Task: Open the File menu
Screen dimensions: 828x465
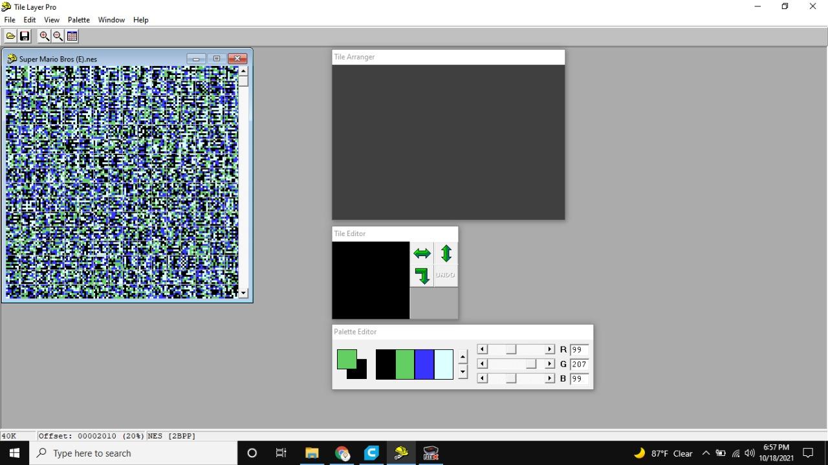Action: pos(10,20)
